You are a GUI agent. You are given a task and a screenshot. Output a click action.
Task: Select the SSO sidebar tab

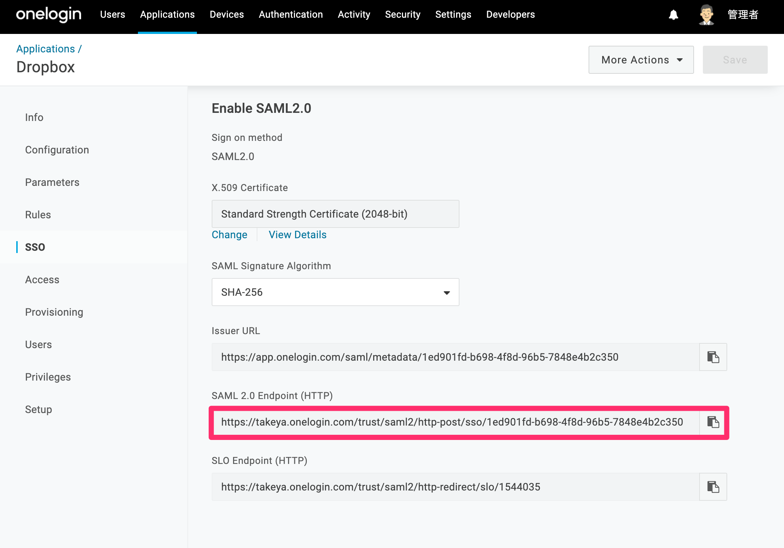click(35, 247)
